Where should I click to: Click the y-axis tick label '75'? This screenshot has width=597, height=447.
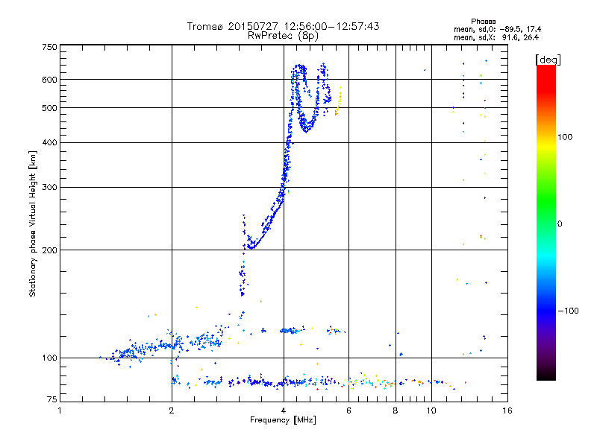[x=52, y=399]
